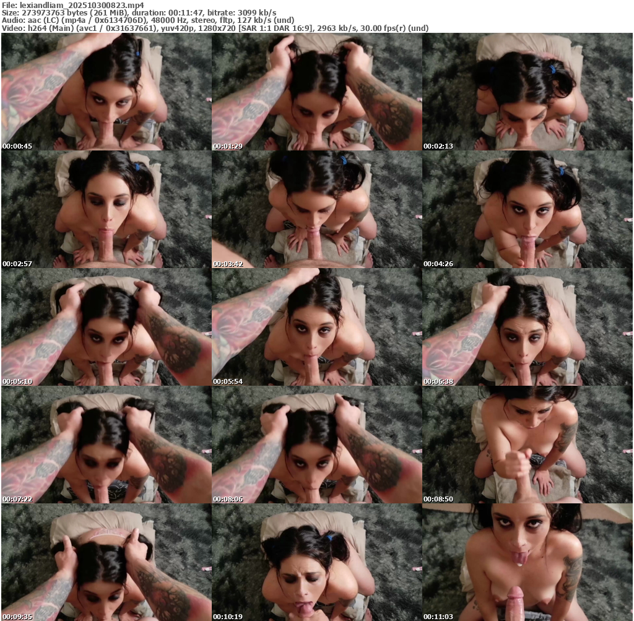Open the frame labeled 00:08:50
This screenshot has width=634, height=621.
point(527,445)
